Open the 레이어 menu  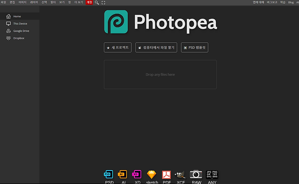click(x=34, y=2)
